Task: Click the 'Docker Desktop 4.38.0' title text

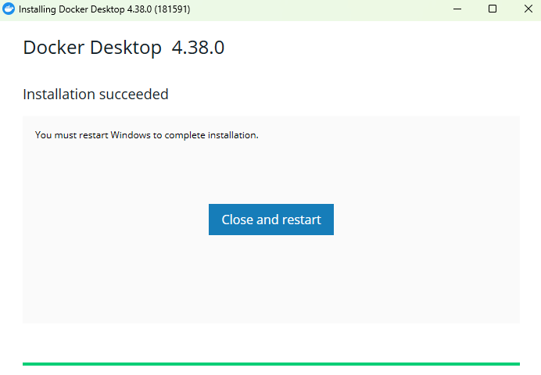Action: point(124,47)
